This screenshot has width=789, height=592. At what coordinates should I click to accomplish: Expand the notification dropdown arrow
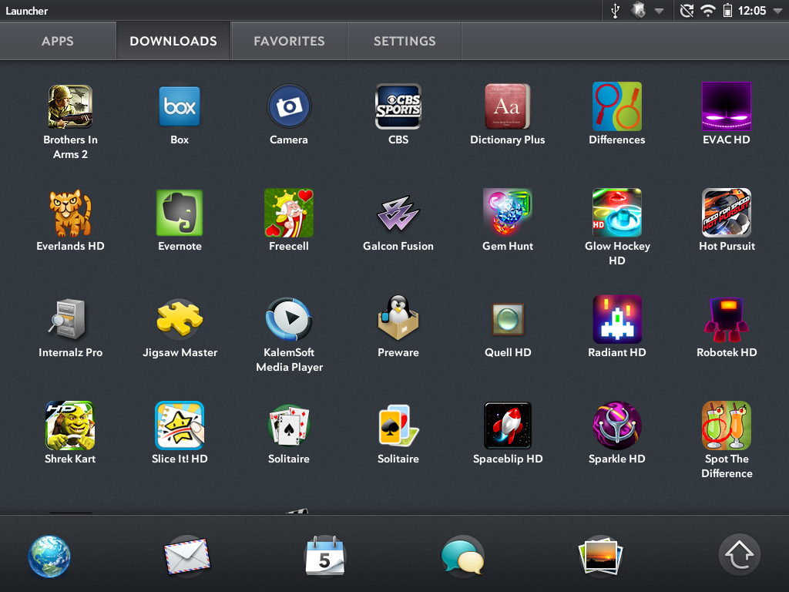659,11
